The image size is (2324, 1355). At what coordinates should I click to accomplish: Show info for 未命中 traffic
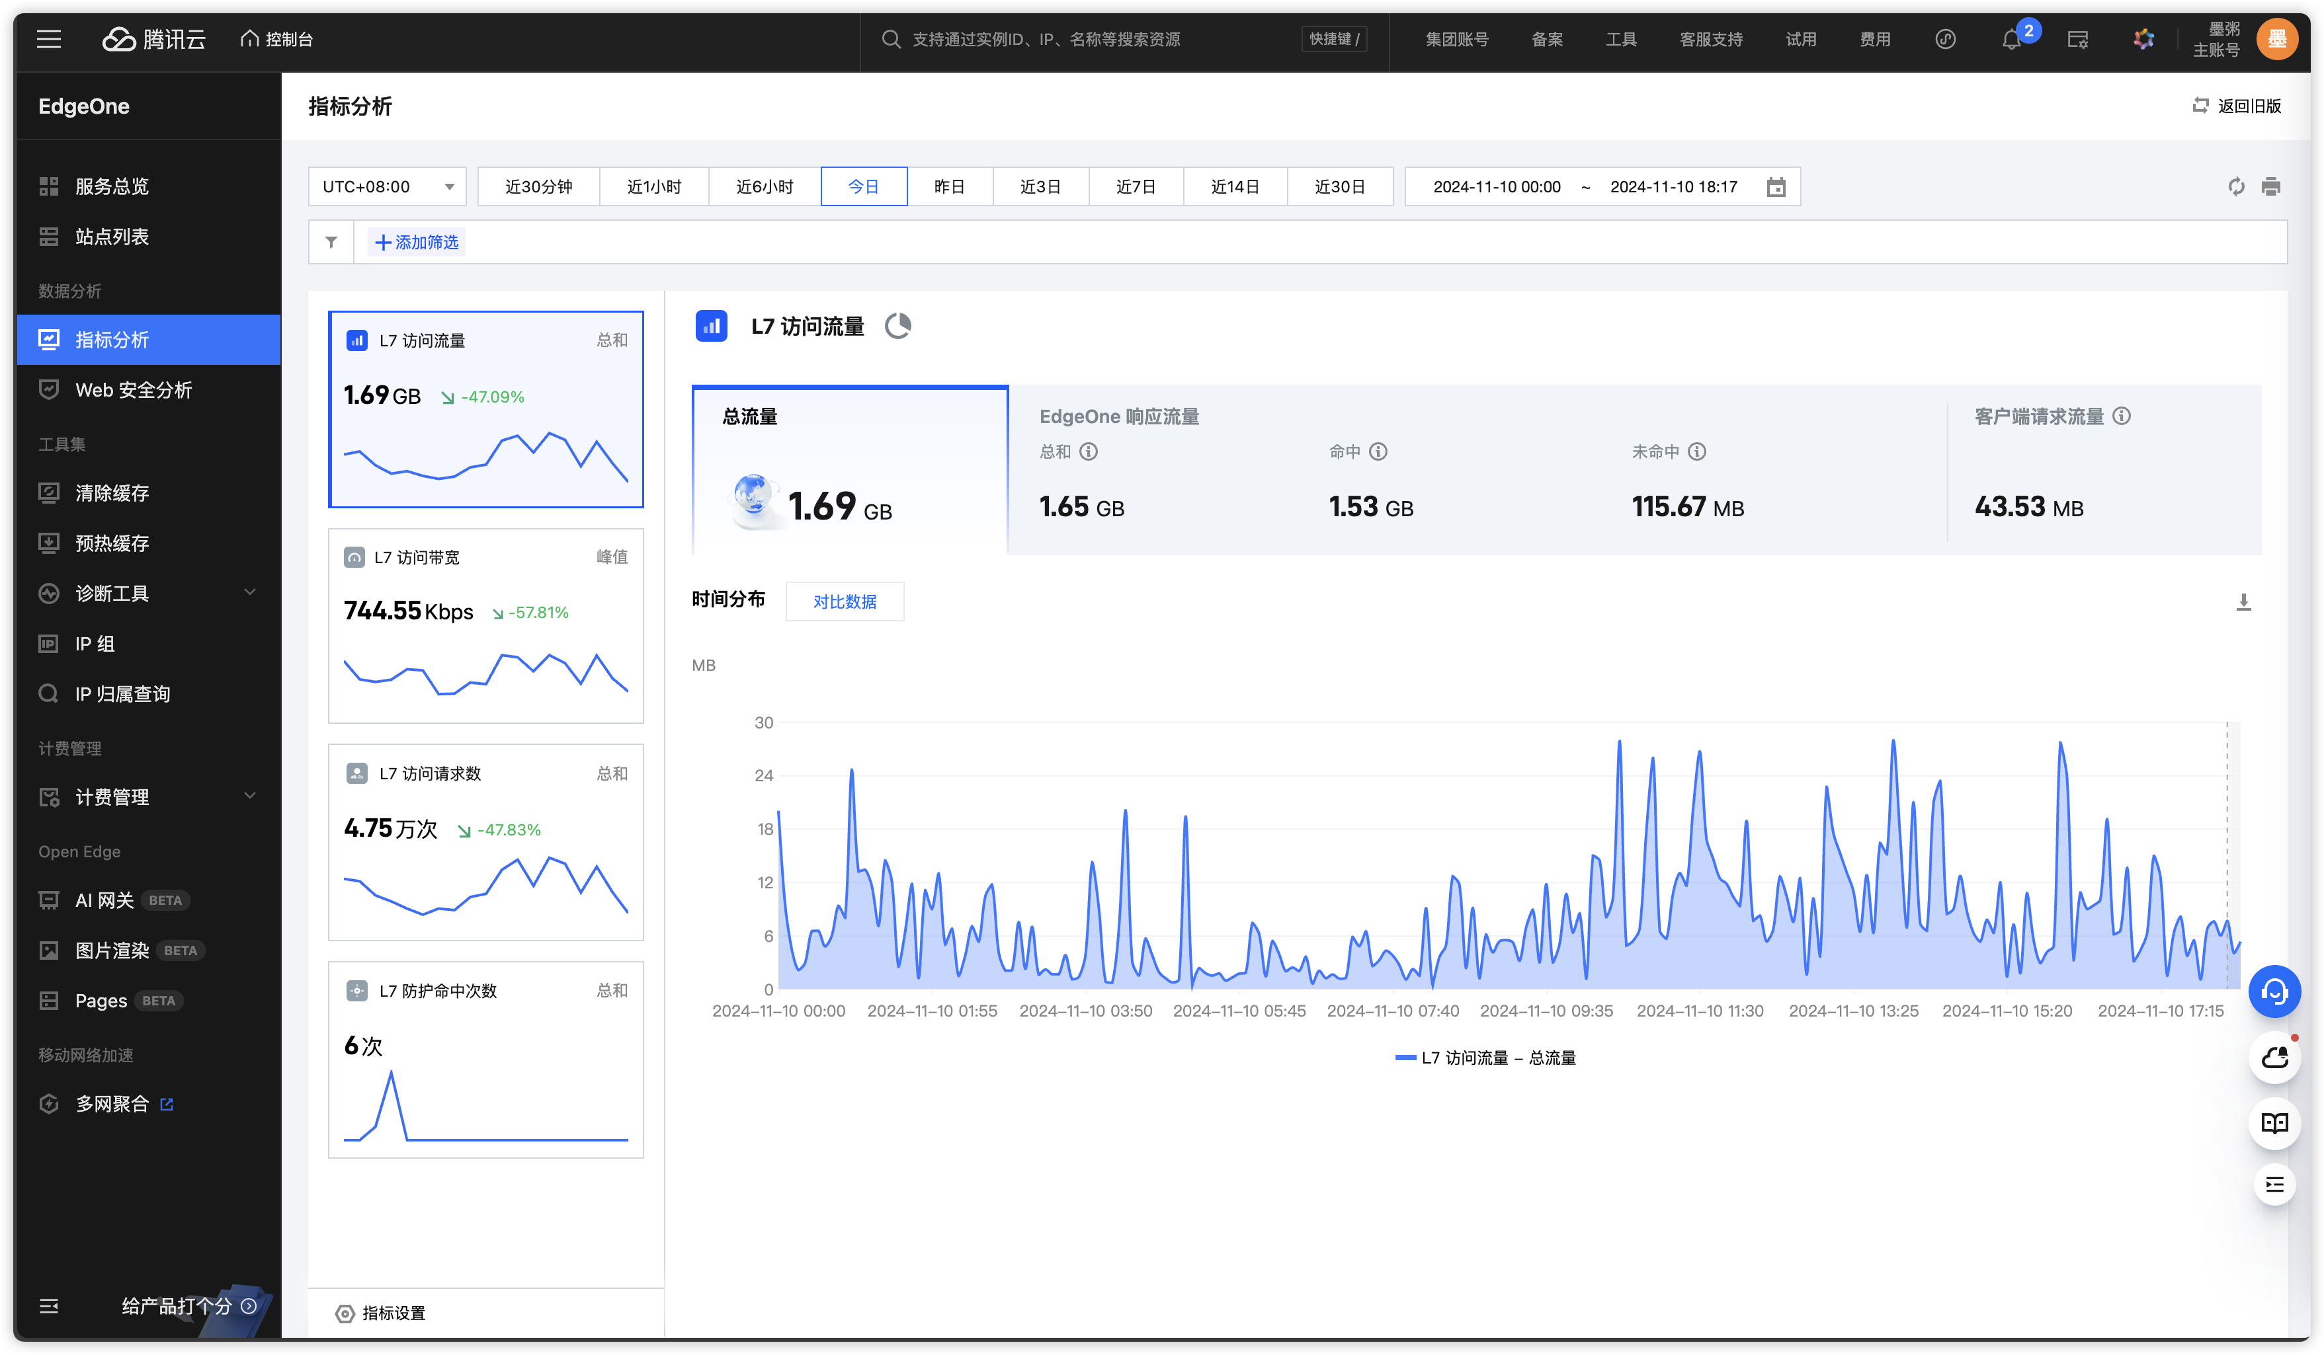1697,451
